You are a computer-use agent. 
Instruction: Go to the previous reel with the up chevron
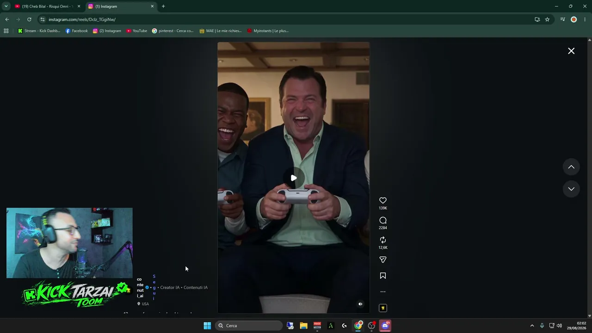click(x=571, y=167)
